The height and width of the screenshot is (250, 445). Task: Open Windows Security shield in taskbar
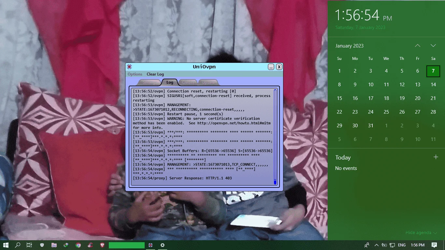tap(42, 245)
